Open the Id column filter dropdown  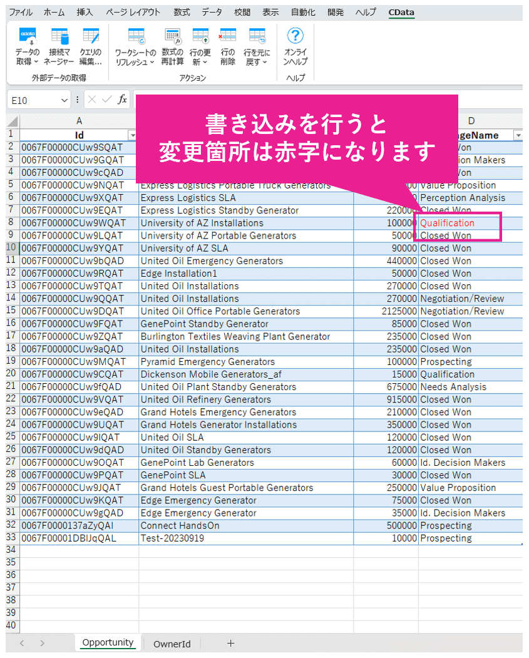(x=133, y=135)
